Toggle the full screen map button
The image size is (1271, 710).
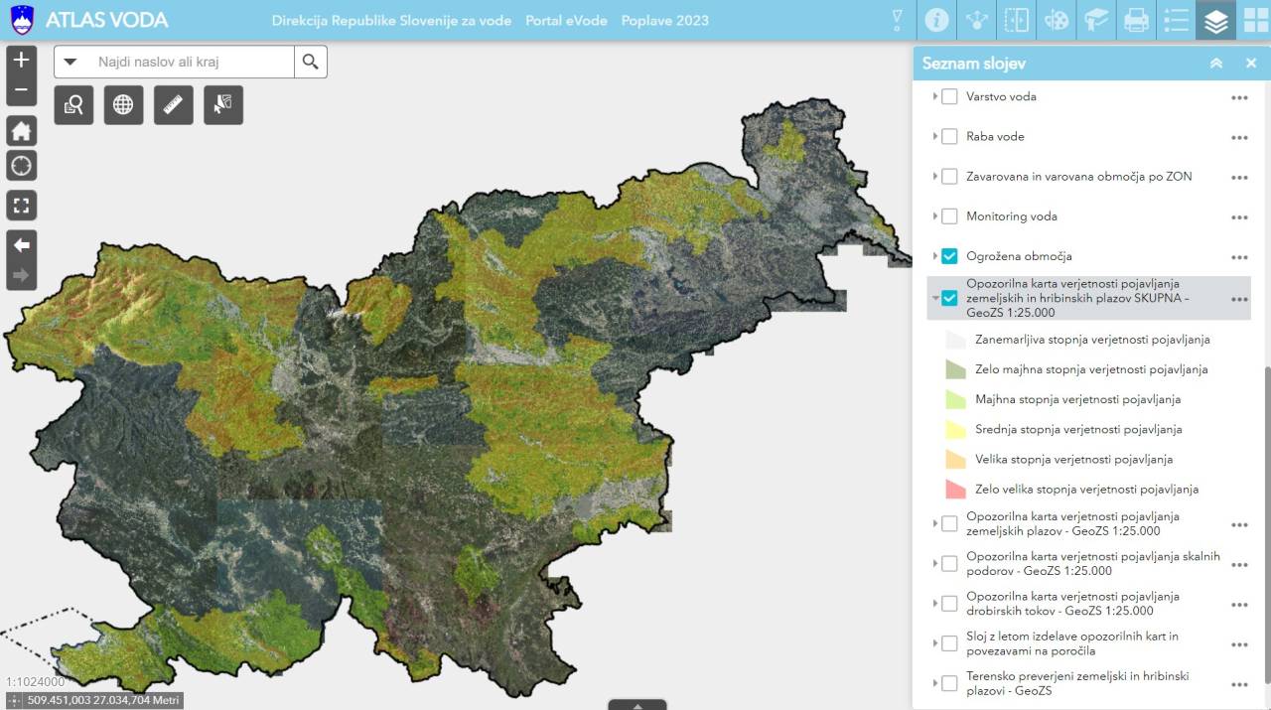pos(21,206)
